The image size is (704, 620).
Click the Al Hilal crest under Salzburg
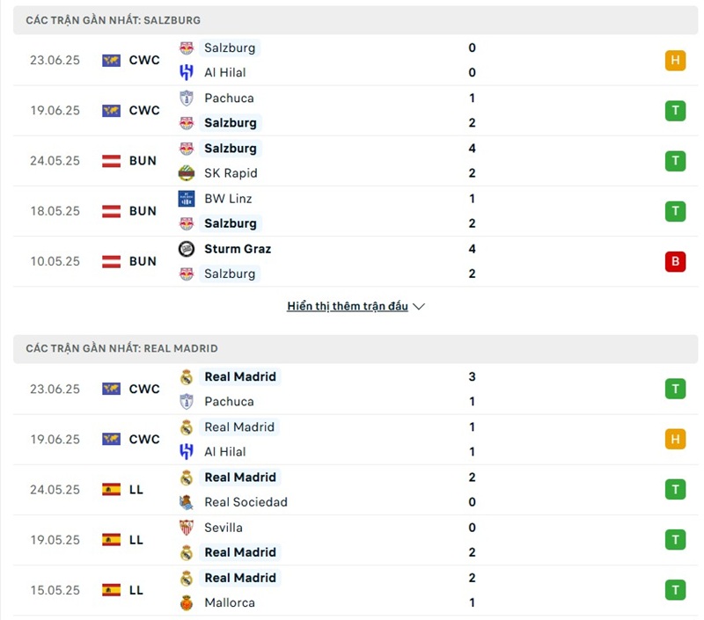(x=187, y=73)
